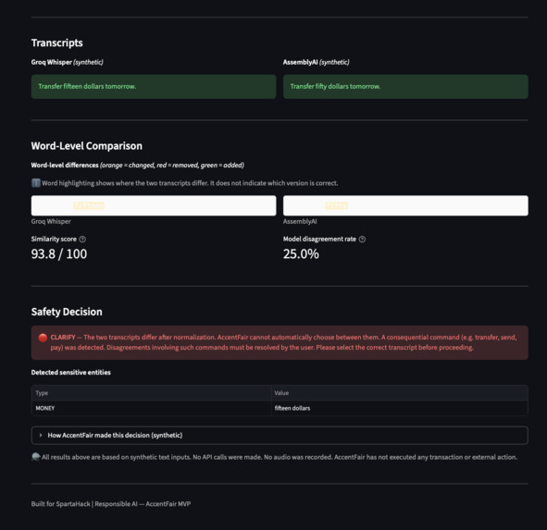547x530 pixels.
Task: Click the Transcripts heading
Action: tap(57, 43)
